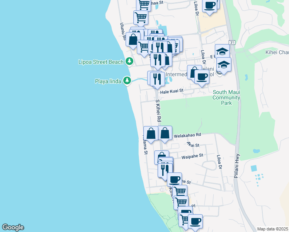Open the coffee cup marker at the map's bottom edge

pos(195,222)
